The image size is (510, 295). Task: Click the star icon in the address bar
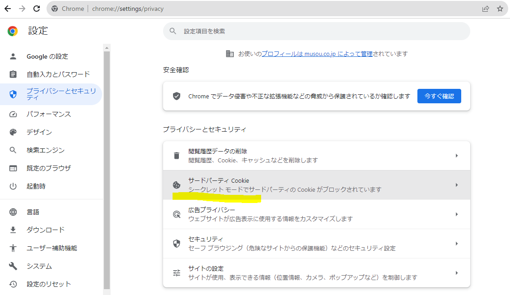[x=500, y=8]
